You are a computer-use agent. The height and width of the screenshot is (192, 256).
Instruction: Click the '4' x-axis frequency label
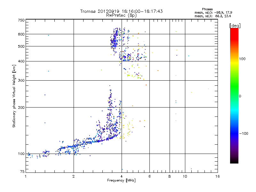coord(122,176)
